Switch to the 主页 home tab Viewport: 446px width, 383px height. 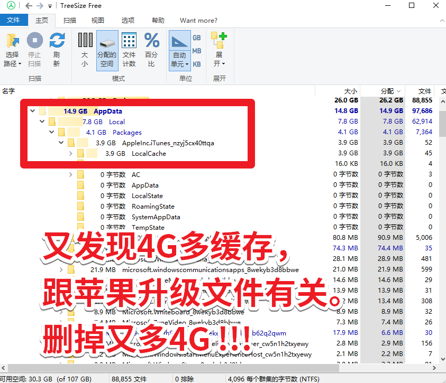[x=42, y=21]
